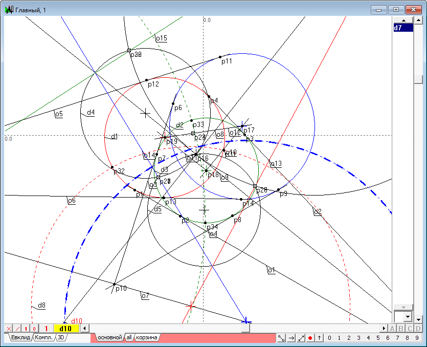
Task: Minimize the Главный window
Action: (x=378, y=10)
